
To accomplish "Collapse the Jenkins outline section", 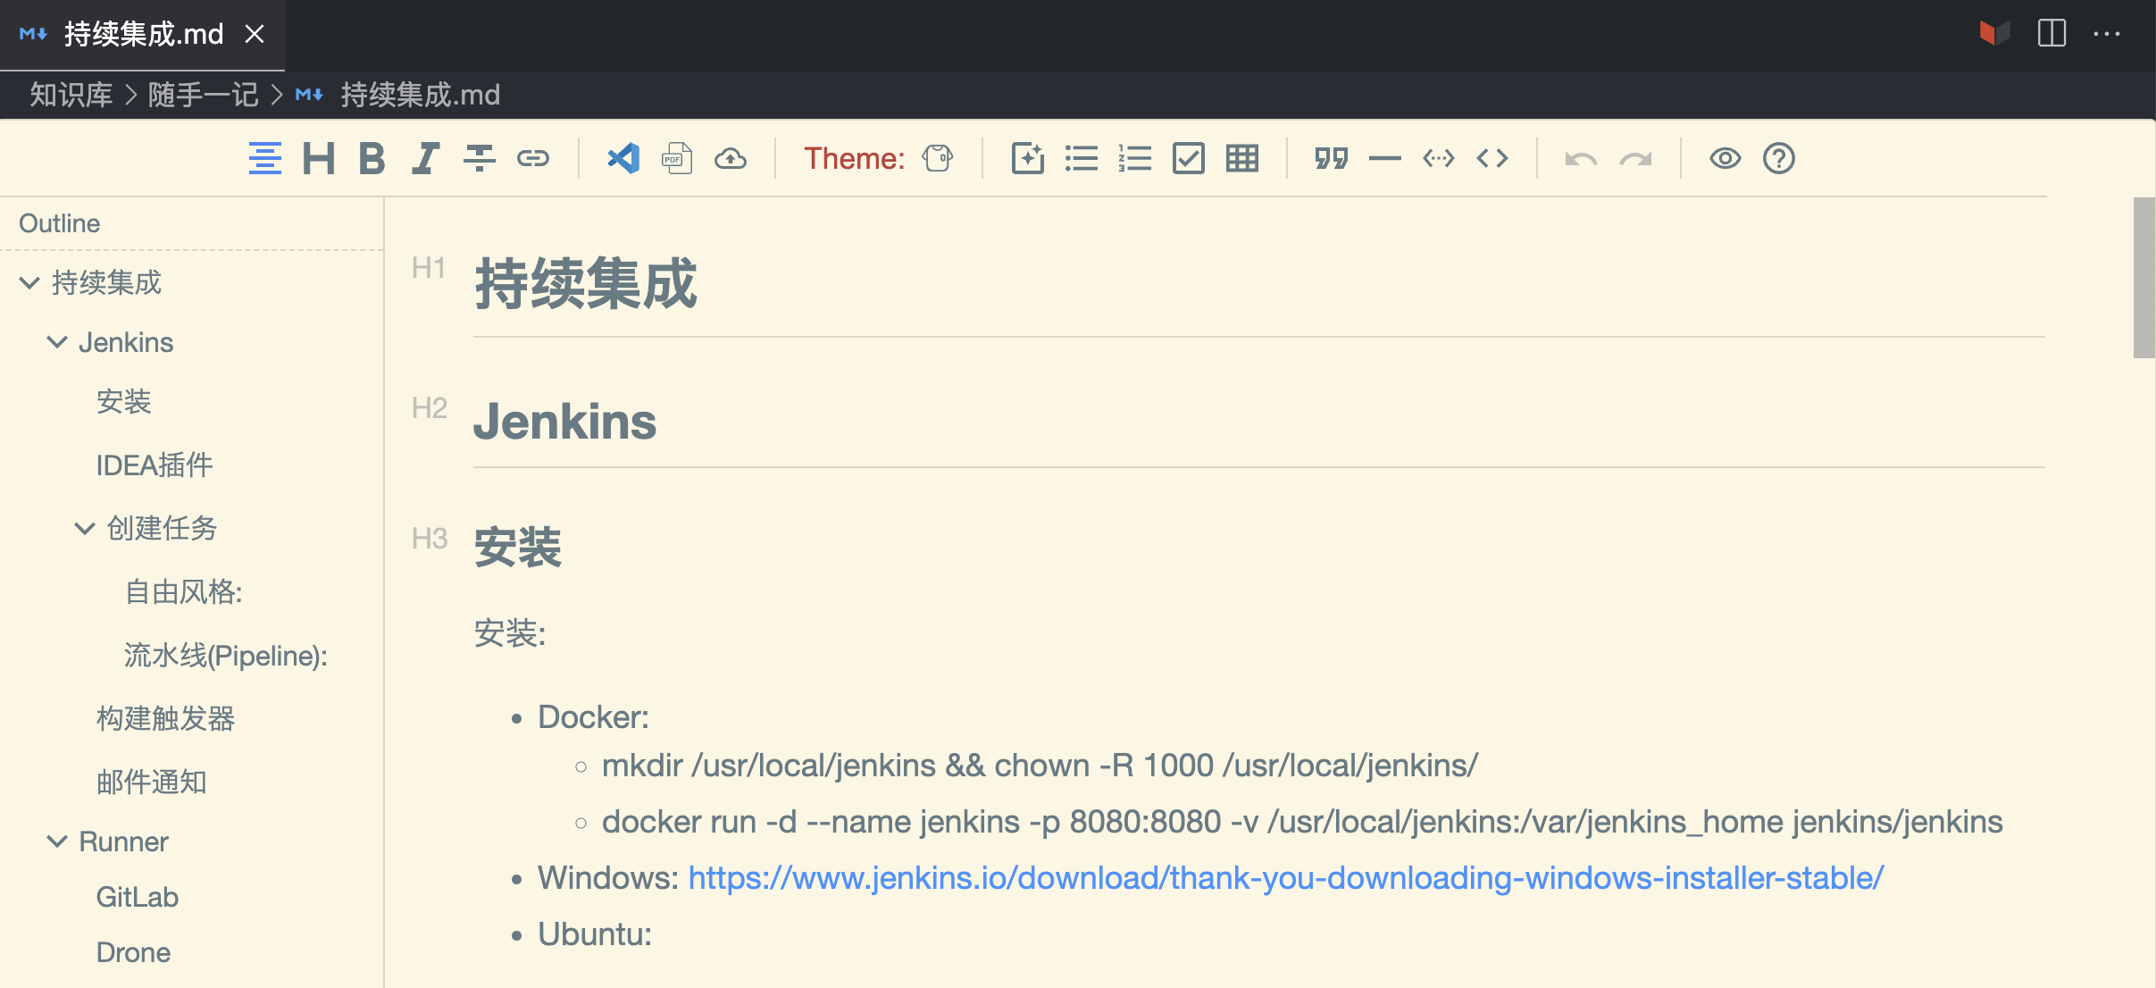I will click(57, 342).
